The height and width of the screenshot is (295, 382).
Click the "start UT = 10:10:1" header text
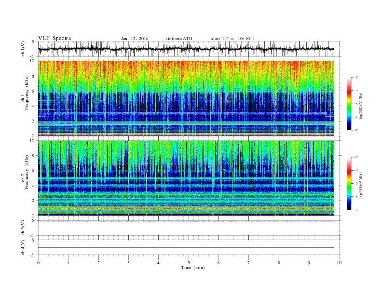[x=233, y=39]
